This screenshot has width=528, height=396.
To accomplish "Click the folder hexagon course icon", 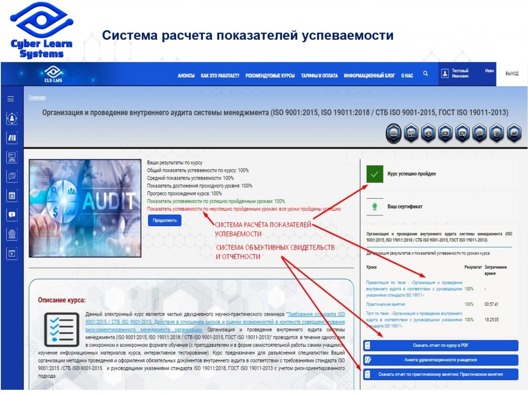I will click(x=513, y=133).
